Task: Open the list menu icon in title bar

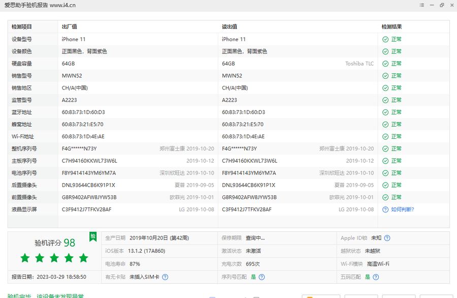Action: (422, 5)
